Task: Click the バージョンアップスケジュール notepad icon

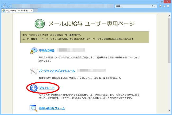Action: coord(34,71)
